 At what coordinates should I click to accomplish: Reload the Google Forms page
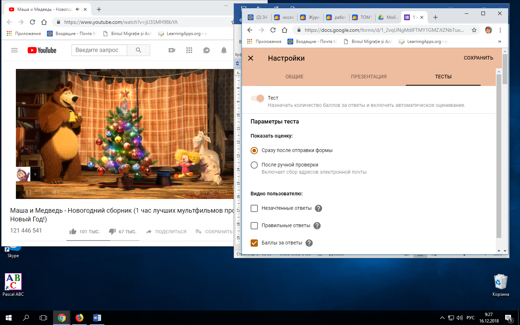pos(273,30)
